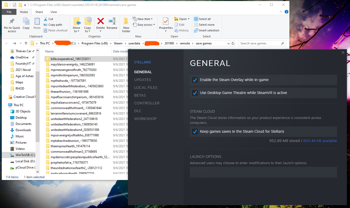The image size is (350, 208).
Task: Rename the selected item
Action: 112,23
